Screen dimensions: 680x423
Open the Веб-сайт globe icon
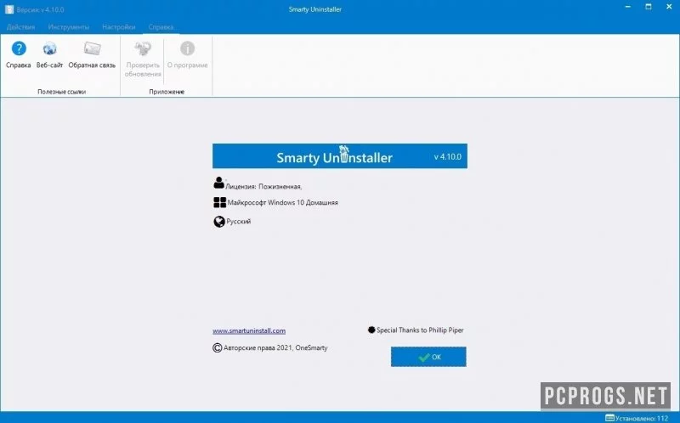49,48
